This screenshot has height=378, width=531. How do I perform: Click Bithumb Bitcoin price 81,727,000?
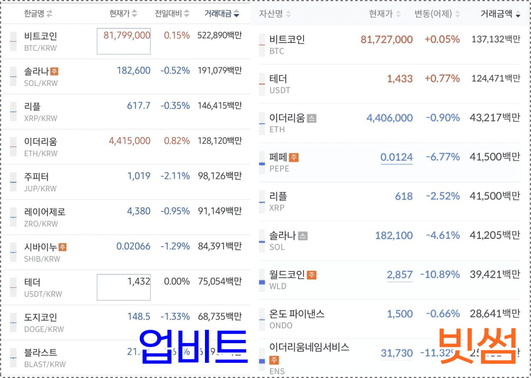[x=387, y=40]
